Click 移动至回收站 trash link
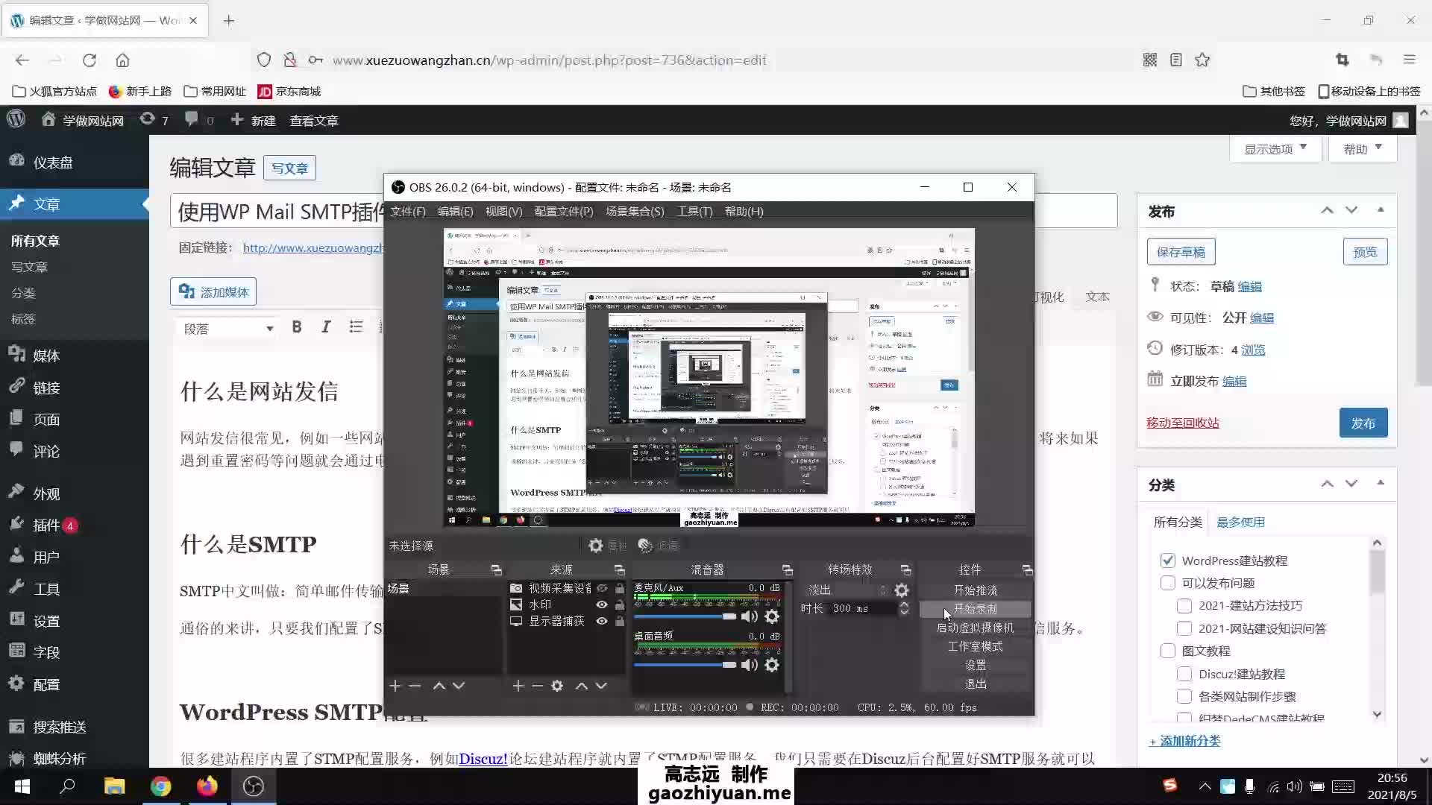The width and height of the screenshot is (1432, 805). point(1183,423)
